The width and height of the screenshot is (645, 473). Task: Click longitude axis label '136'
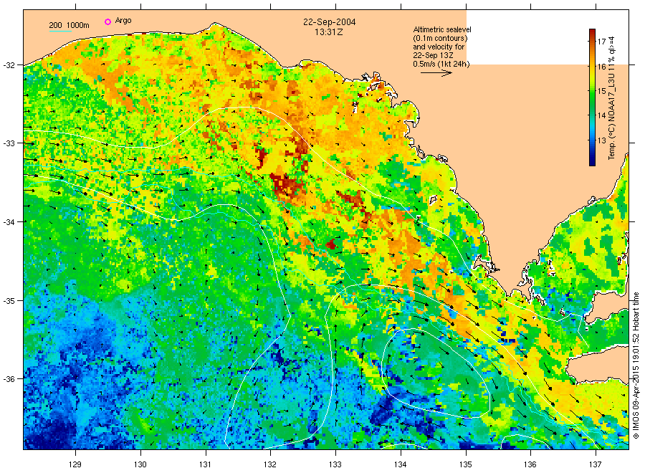click(530, 465)
